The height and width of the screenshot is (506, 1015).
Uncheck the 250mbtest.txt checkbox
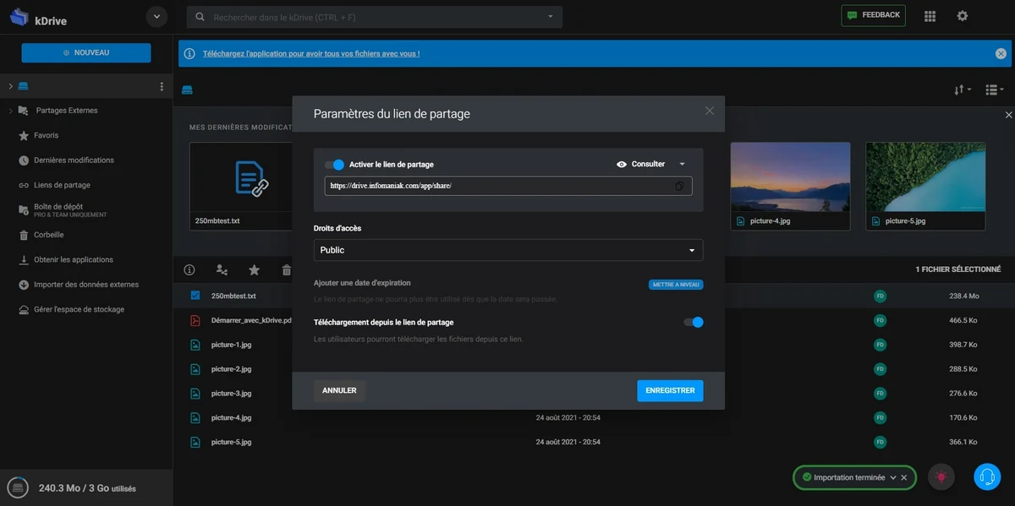tap(195, 296)
